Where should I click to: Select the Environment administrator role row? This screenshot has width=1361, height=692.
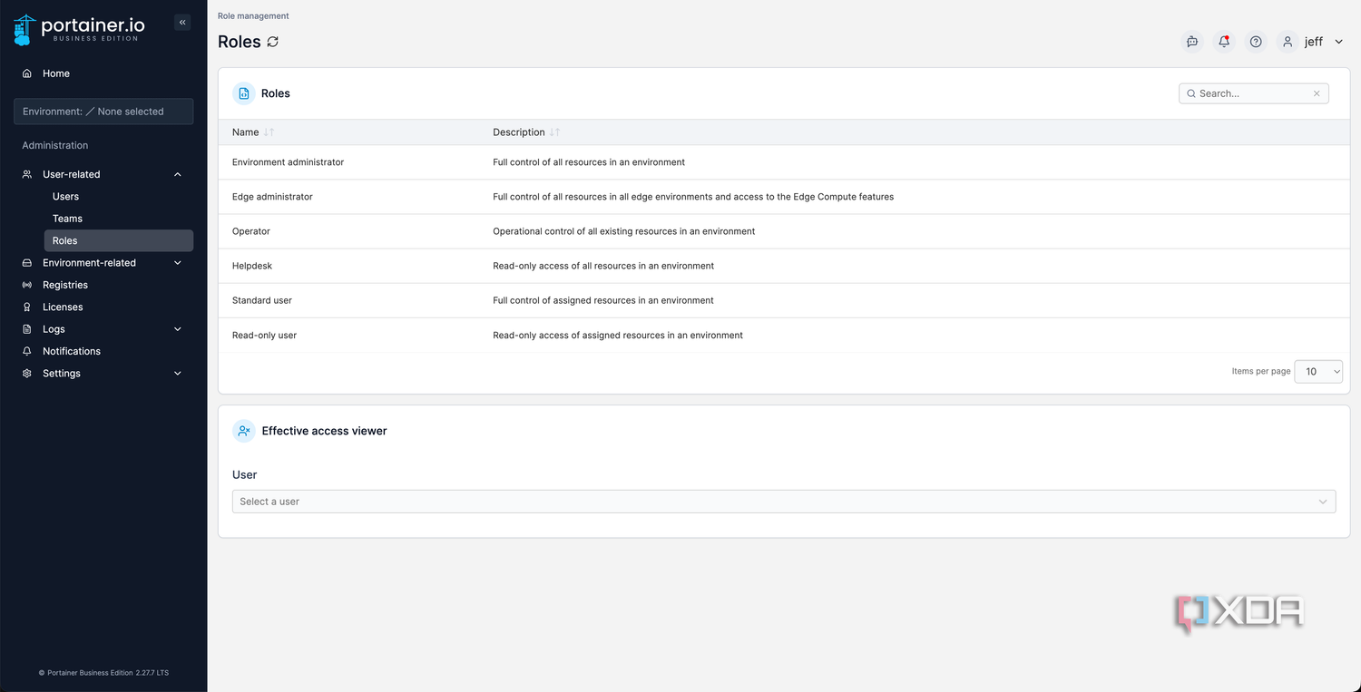pos(784,162)
